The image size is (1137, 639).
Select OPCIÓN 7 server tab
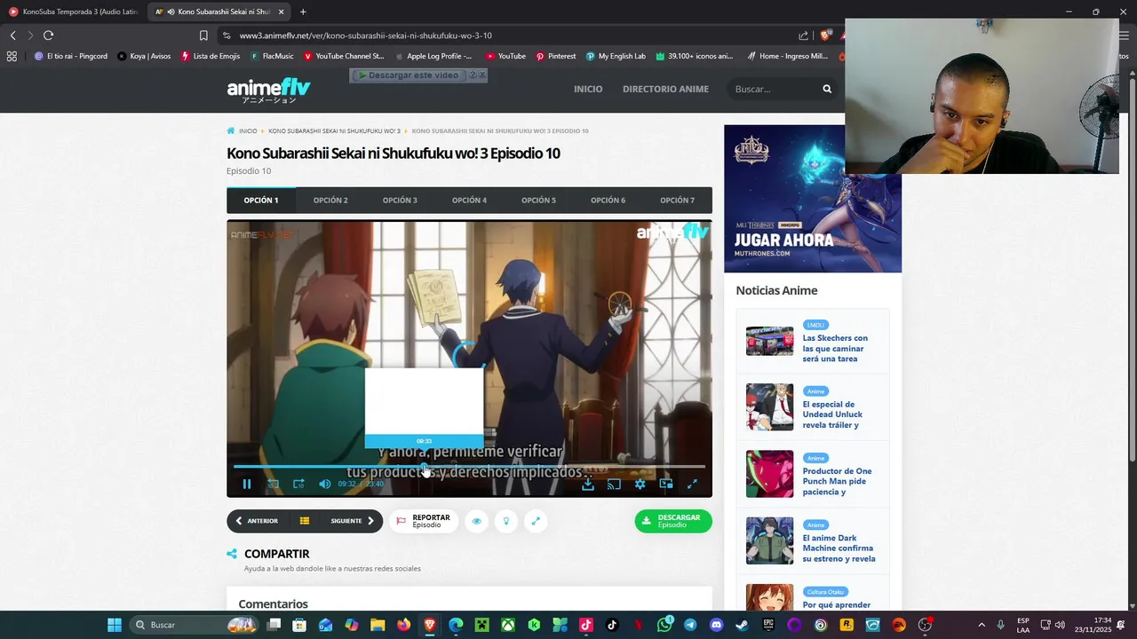point(677,201)
